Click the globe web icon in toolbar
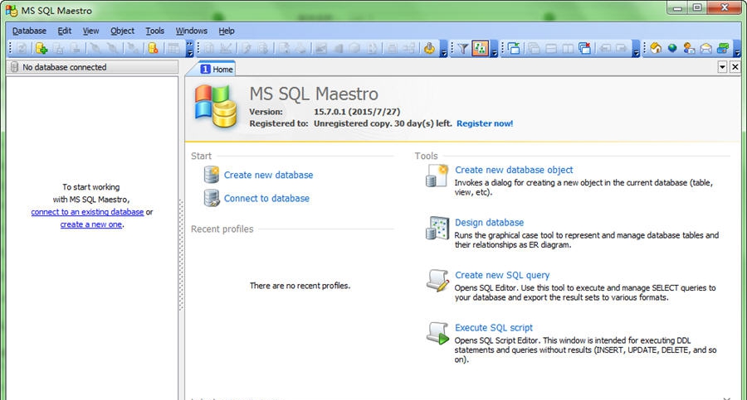The width and height of the screenshot is (747, 400). [672, 49]
